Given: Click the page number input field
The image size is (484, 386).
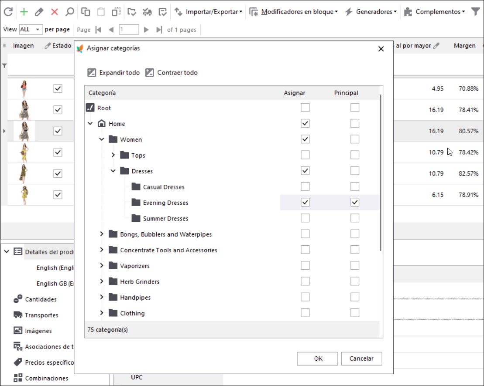Looking at the screenshot, I should point(129,30).
